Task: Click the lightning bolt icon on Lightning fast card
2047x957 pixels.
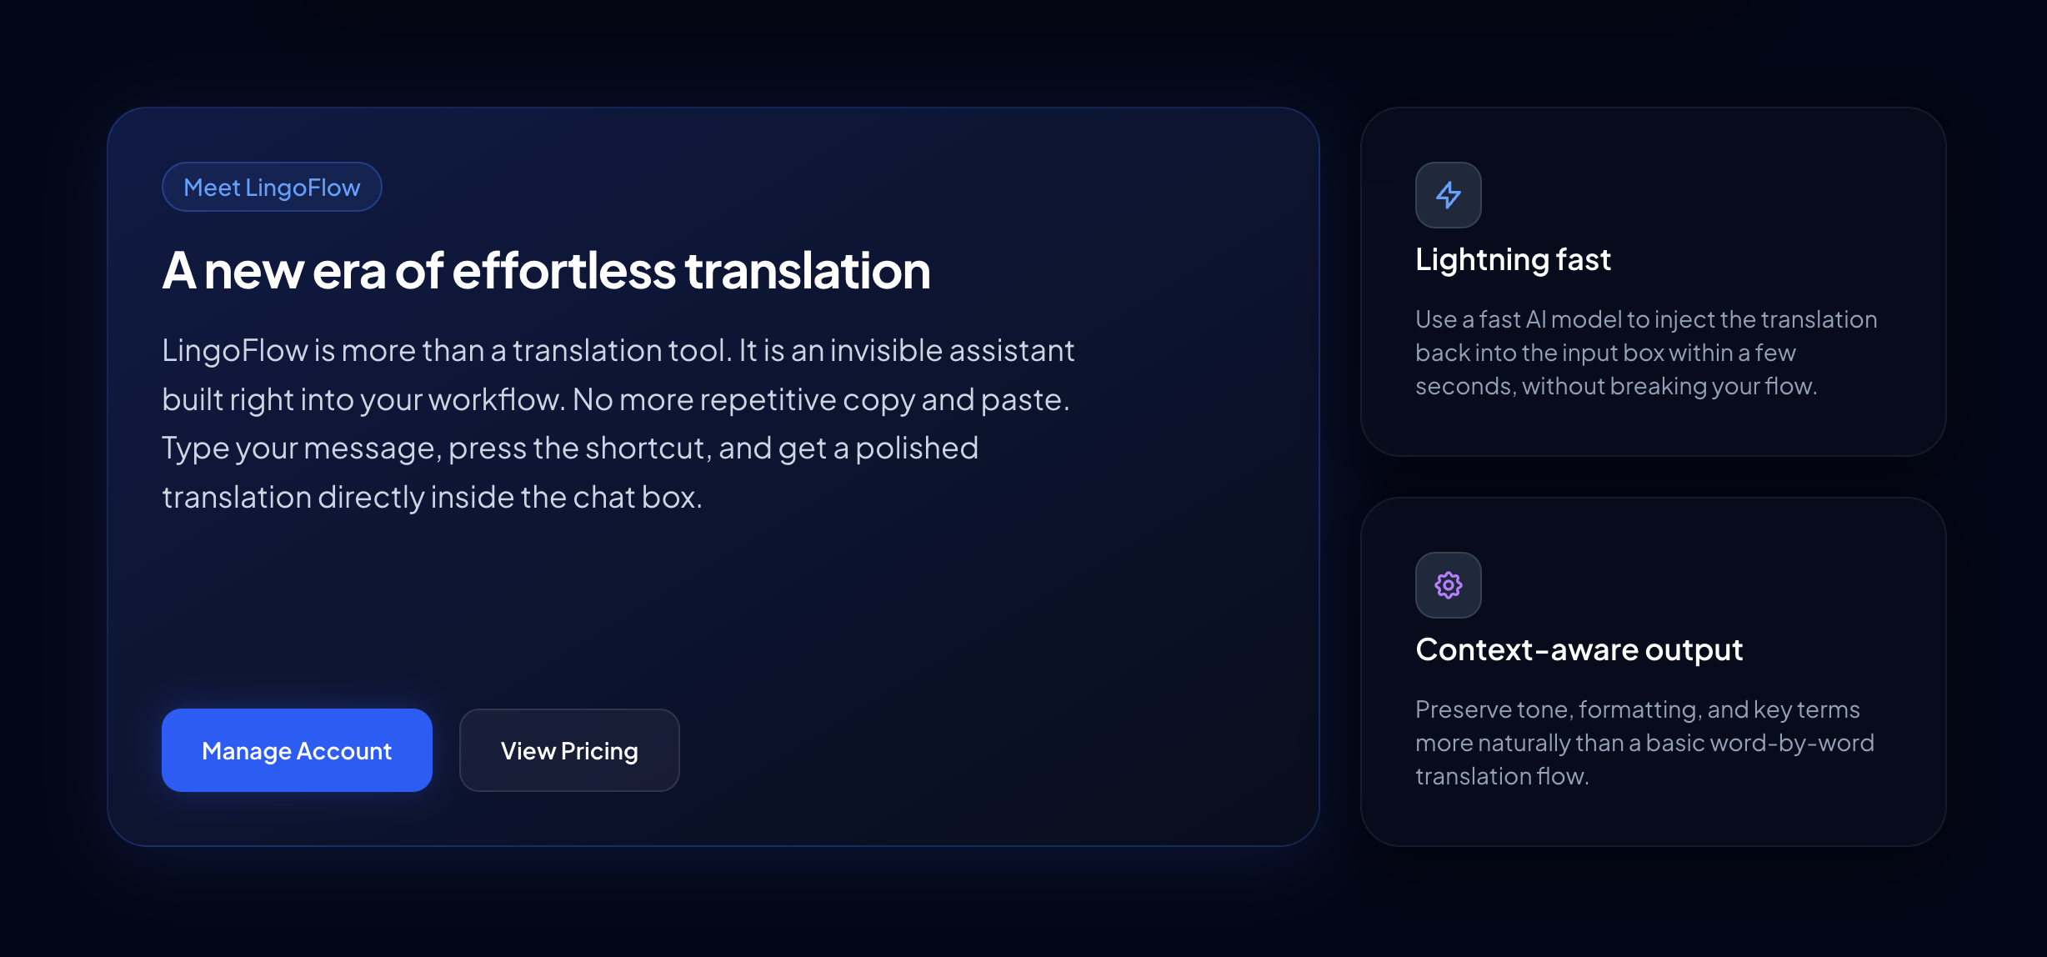Action: point(1448,194)
